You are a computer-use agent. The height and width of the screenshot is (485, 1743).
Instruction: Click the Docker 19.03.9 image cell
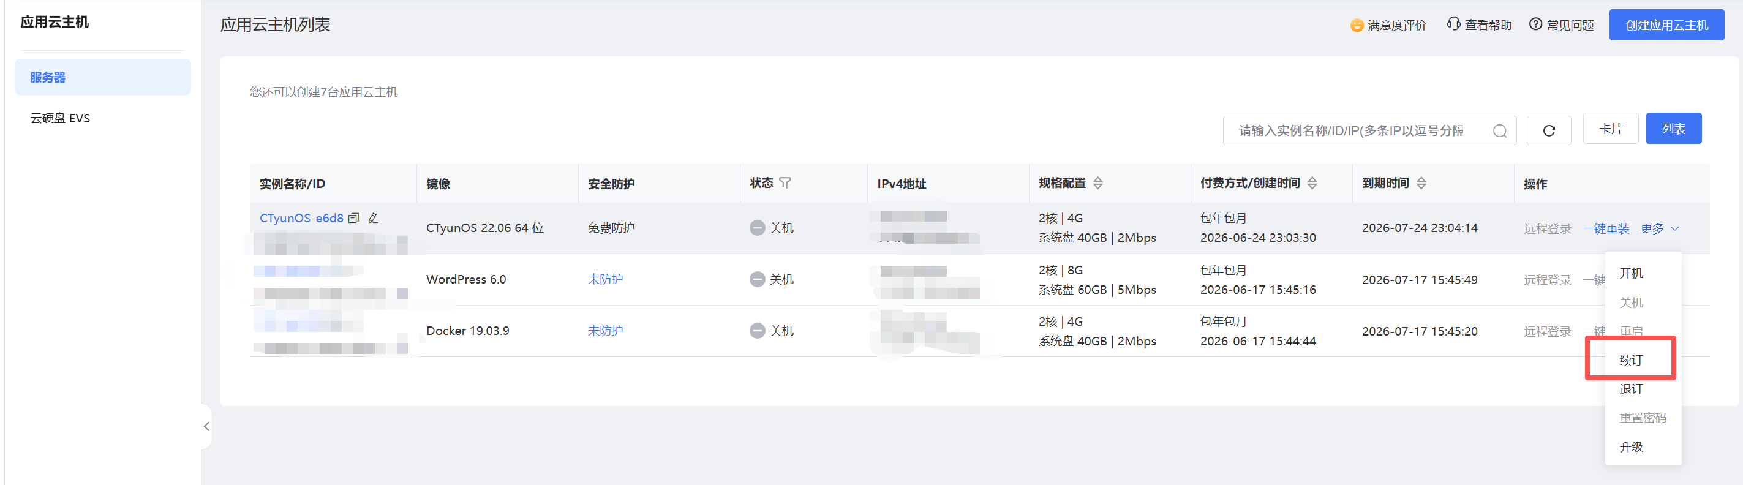pos(467,331)
